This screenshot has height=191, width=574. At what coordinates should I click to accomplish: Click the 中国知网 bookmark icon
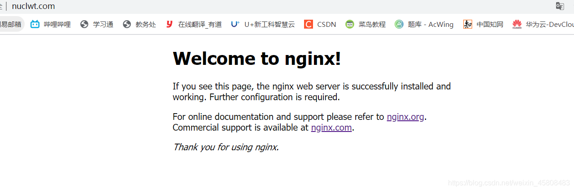(x=468, y=24)
